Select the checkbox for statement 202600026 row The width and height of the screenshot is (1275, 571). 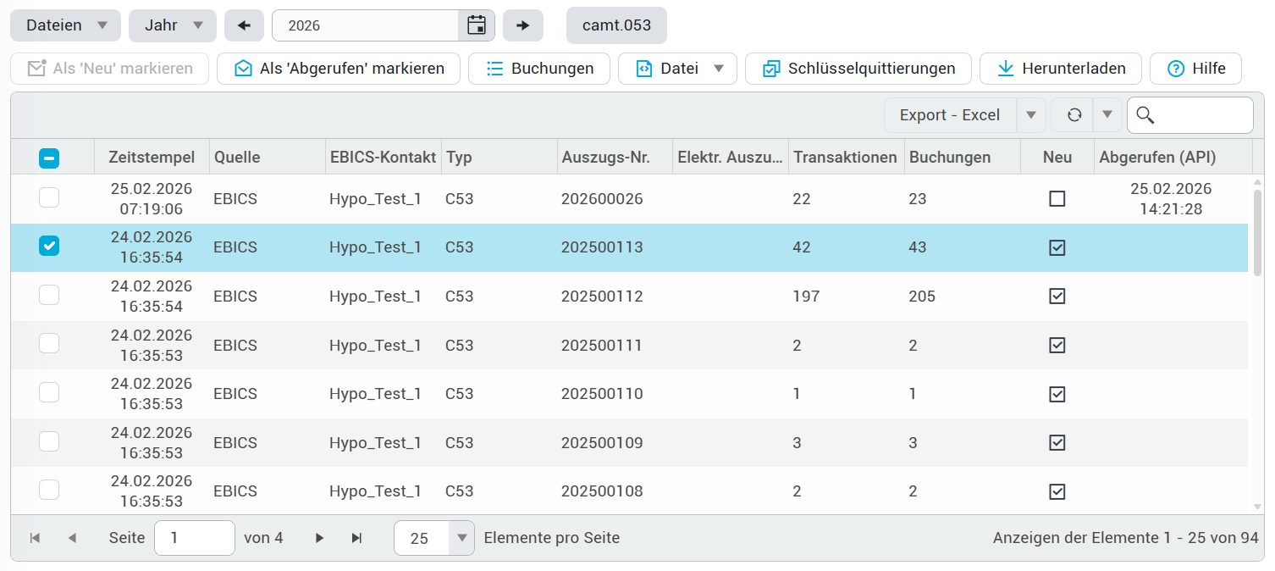[x=49, y=198]
